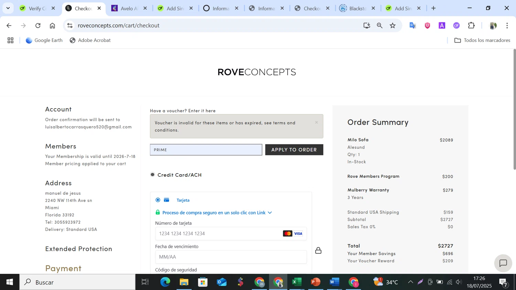Click the Apply to Order button
The height and width of the screenshot is (290, 516).
pyautogui.click(x=294, y=150)
